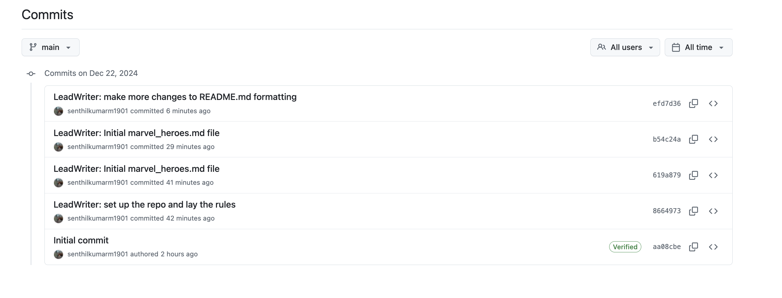The image size is (782, 298).
Task: Browse repository at Initial commit point
Action: 713,247
